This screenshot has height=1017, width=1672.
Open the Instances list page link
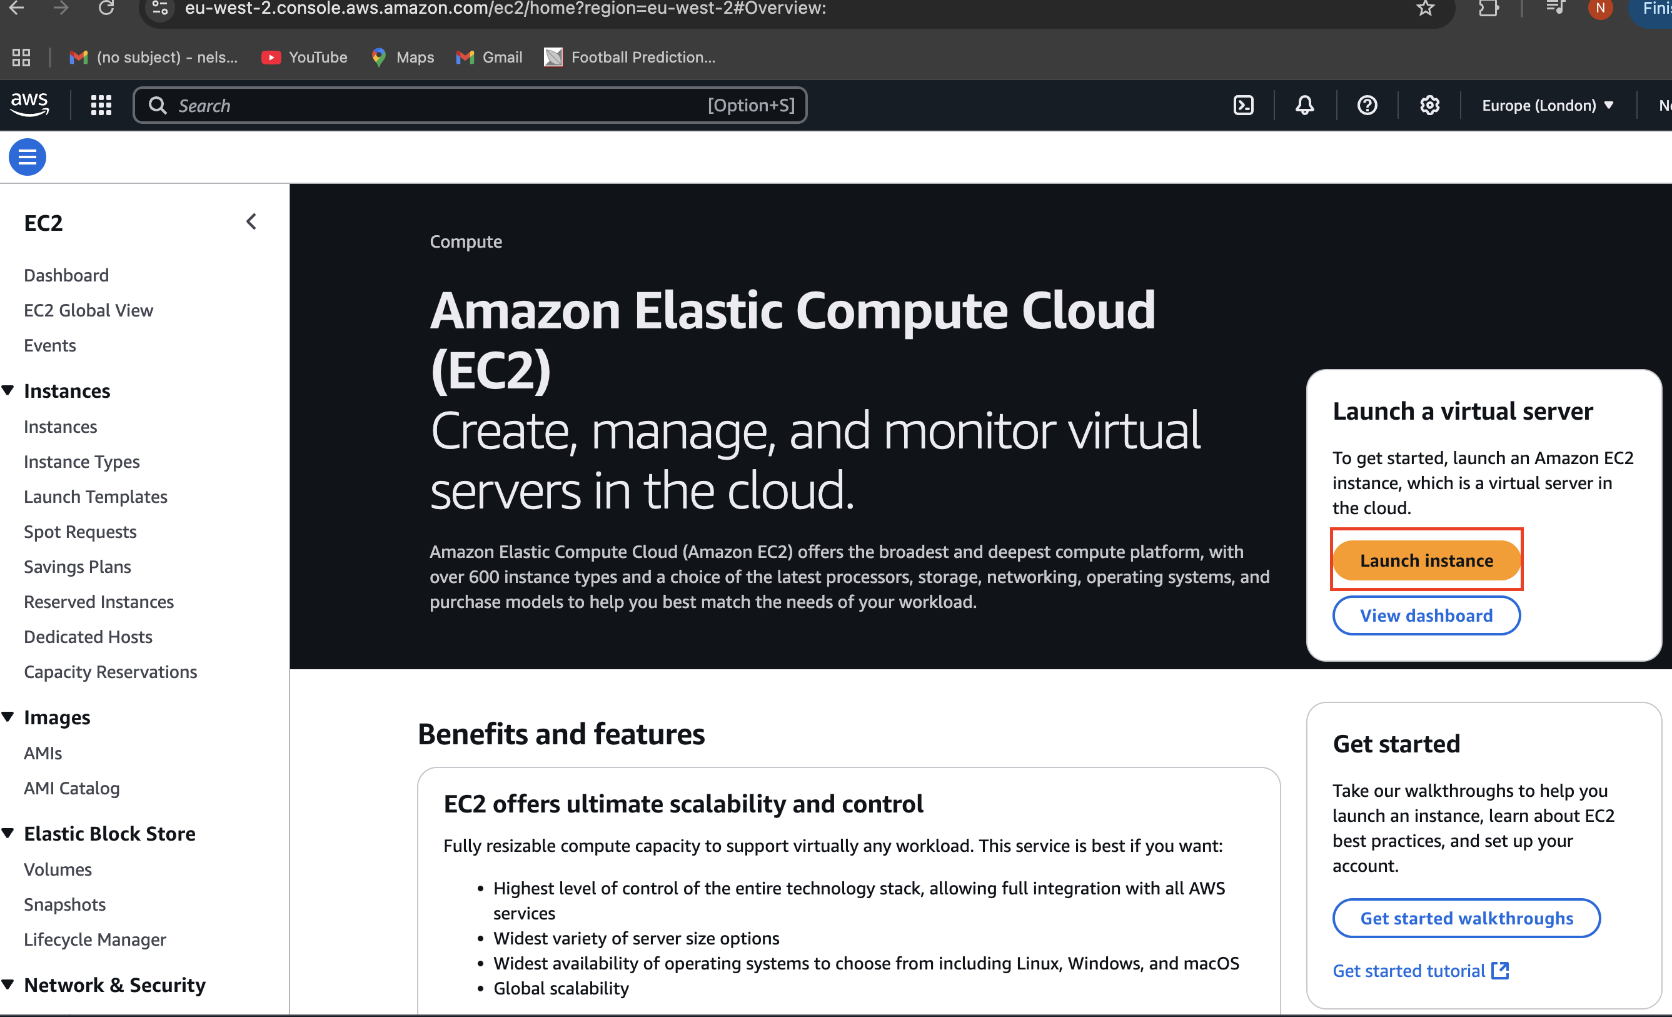tap(61, 427)
